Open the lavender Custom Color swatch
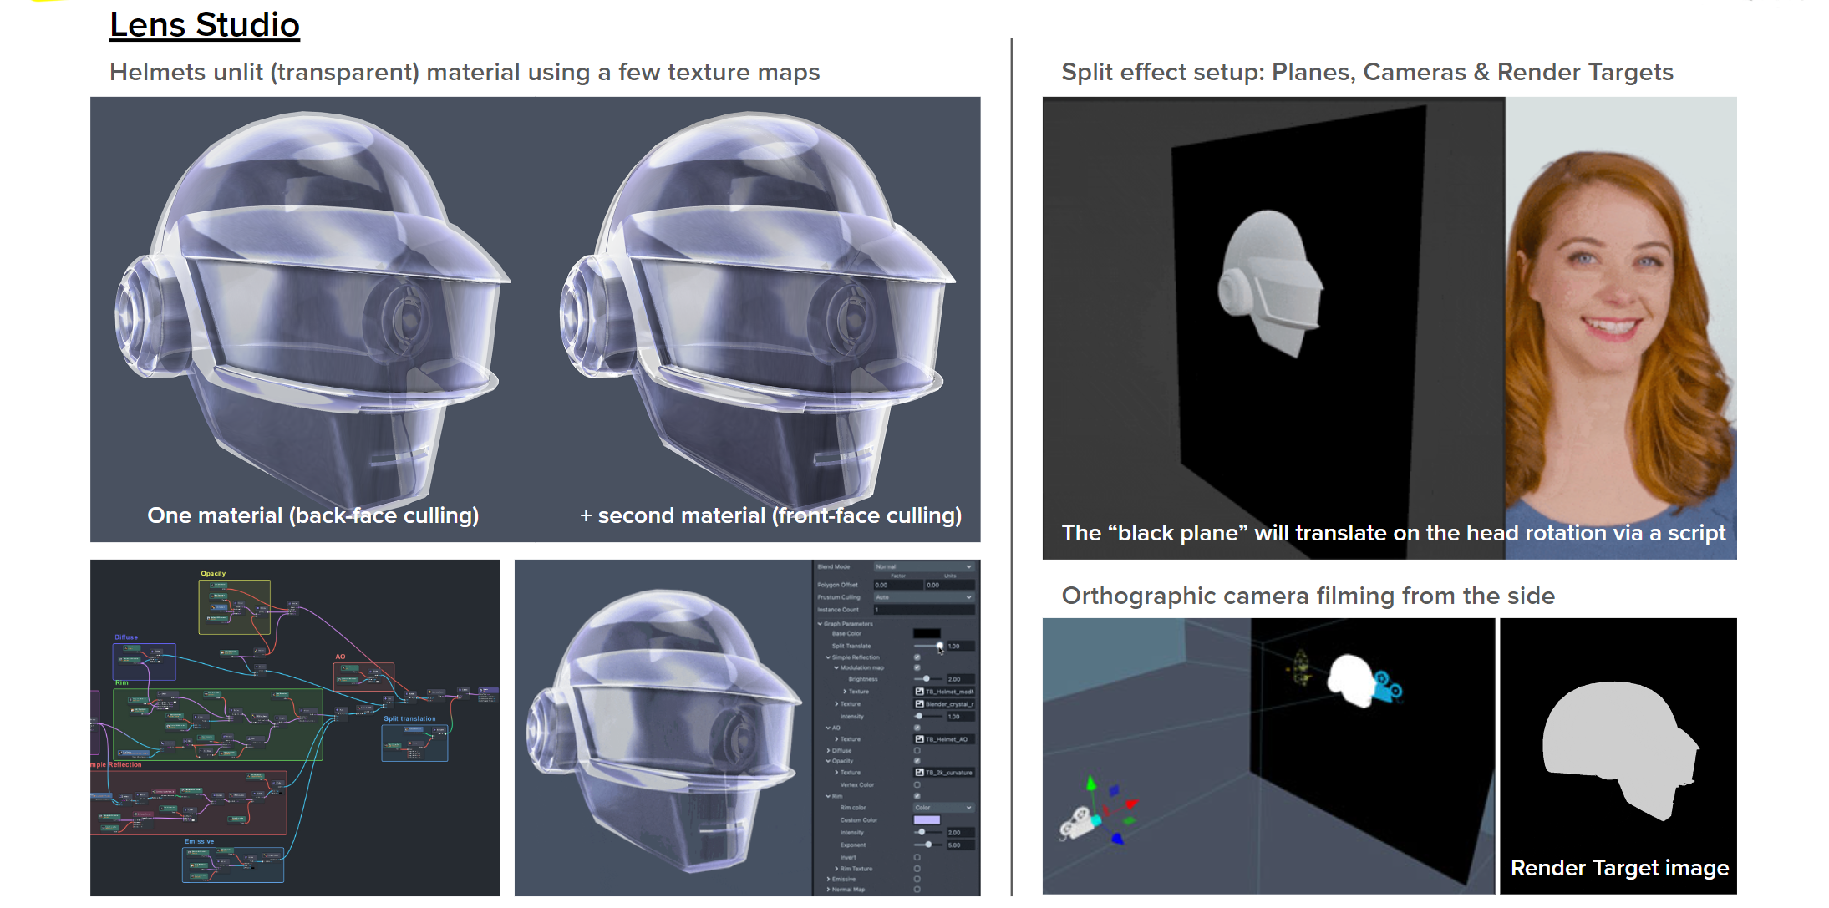The image size is (1829, 908). [927, 819]
